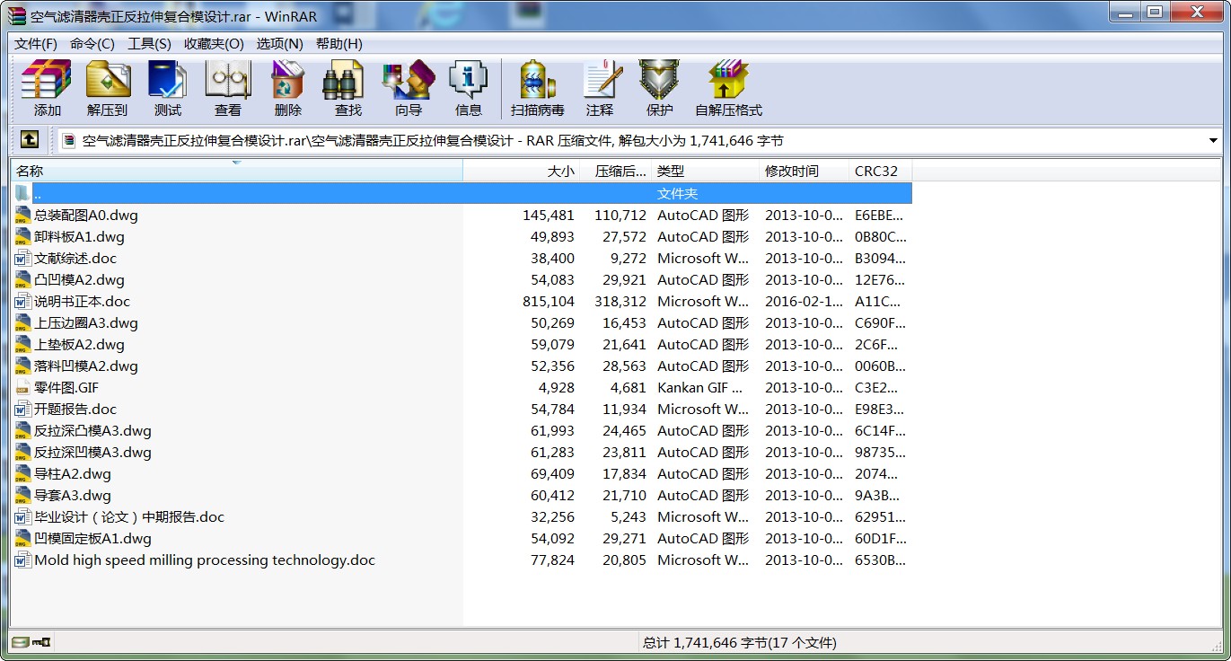The width and height of the screenshot is (1231, 661).
Task: Select the 说明书正本.doc file
Action: pyautogui.click(x=83, y=302)
